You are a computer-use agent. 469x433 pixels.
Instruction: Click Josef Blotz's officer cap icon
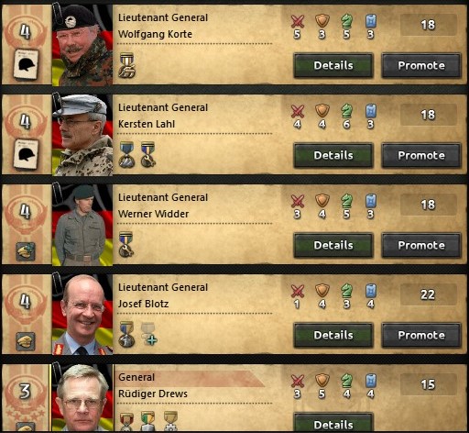(26, 341)
